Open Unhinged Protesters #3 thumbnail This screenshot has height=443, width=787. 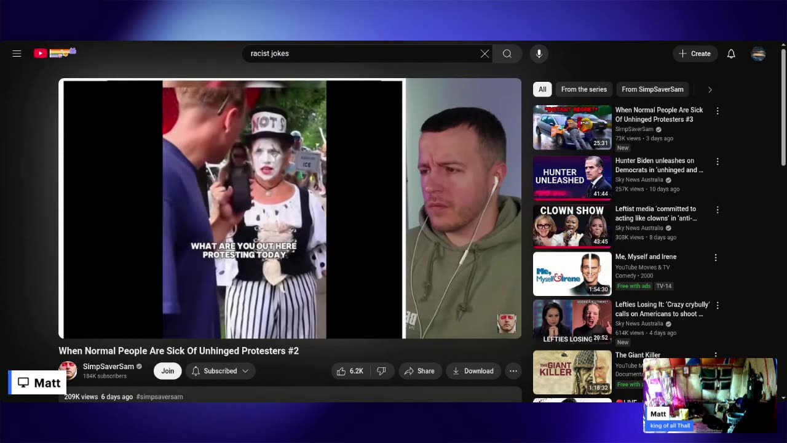(x=572, y=127)
